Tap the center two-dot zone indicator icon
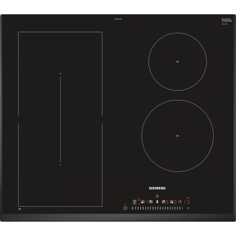 157,202
